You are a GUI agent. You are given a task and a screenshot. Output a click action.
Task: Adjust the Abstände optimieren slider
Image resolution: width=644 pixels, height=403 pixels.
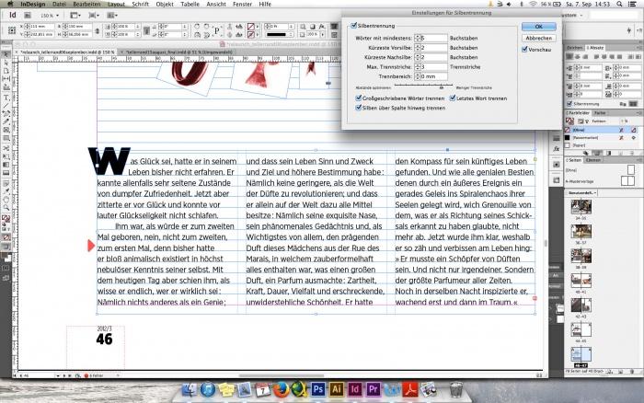point(441,87)
